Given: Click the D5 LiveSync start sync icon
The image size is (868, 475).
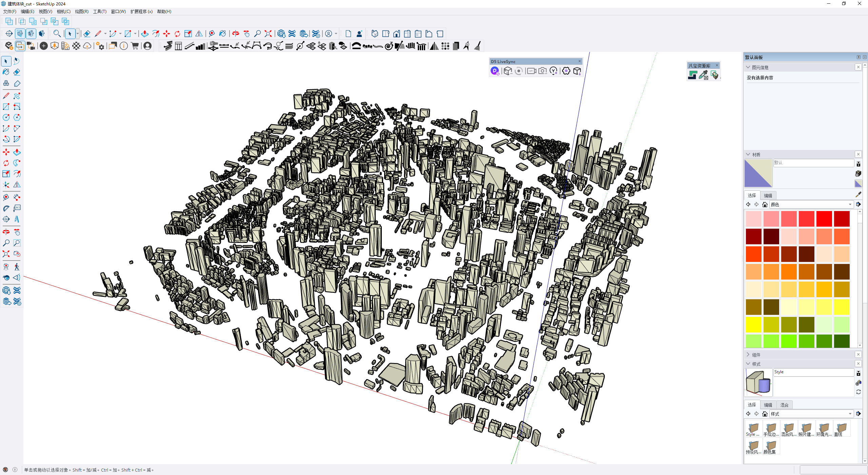Looking at the screenshot, I should point(495,71).
